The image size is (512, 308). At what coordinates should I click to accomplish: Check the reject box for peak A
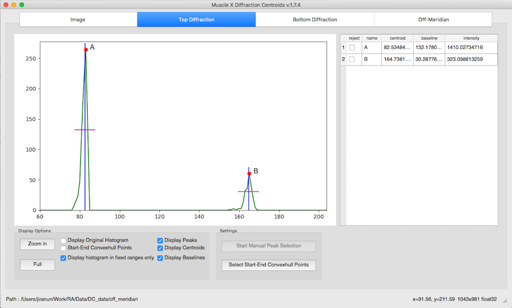click(352, 47)
